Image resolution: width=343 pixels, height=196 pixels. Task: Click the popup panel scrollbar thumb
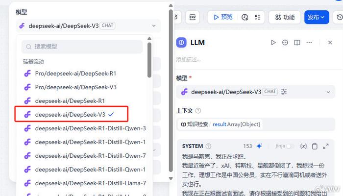point(171,91)
